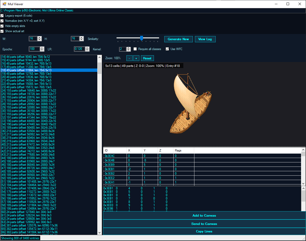Increase Epochs with up arrow
The height and width of the screenshot is (241, 306).
42,48
